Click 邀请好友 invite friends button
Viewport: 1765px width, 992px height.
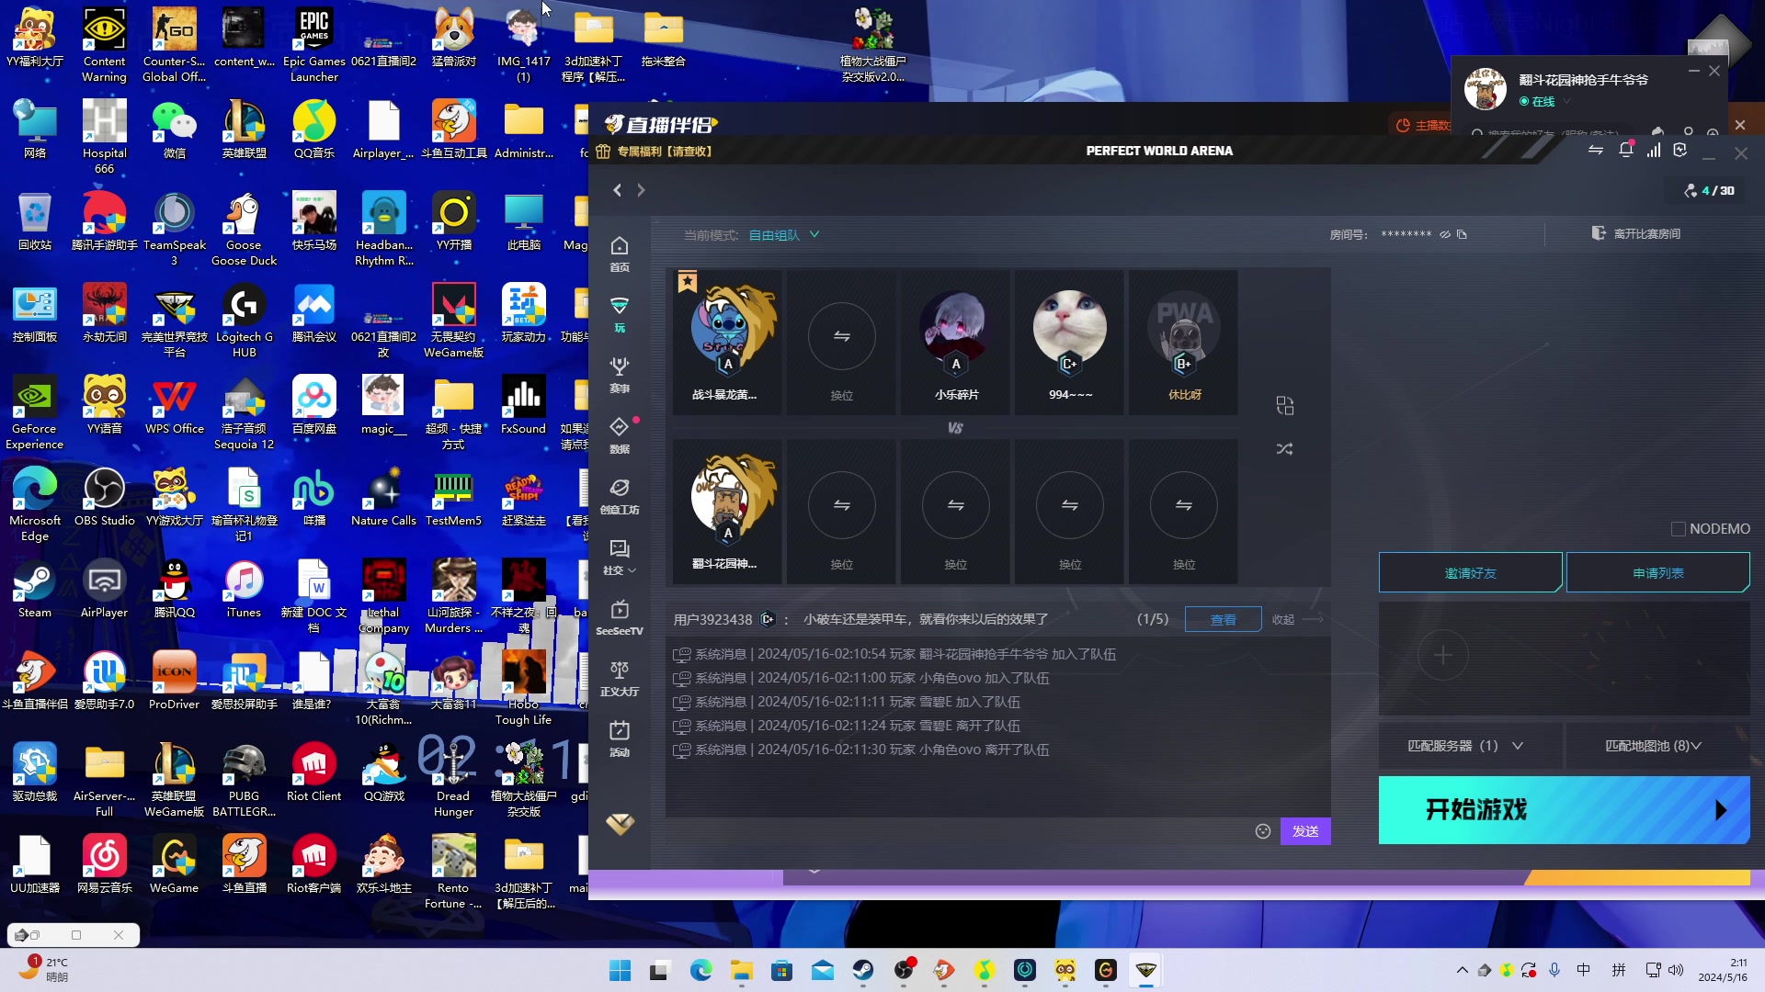(x=1471, y=572)
